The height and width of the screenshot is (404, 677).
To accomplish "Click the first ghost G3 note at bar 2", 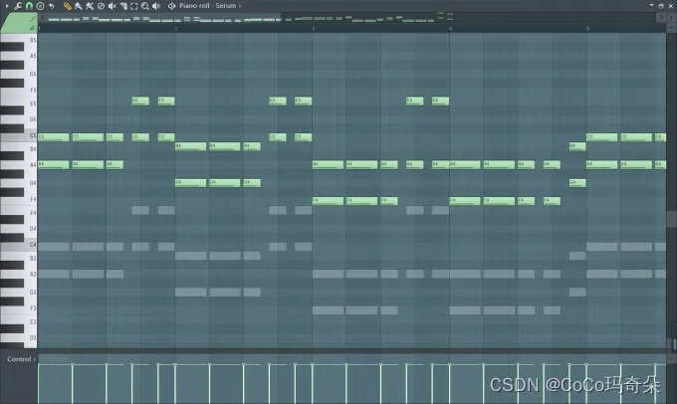I will click(191, 293).
